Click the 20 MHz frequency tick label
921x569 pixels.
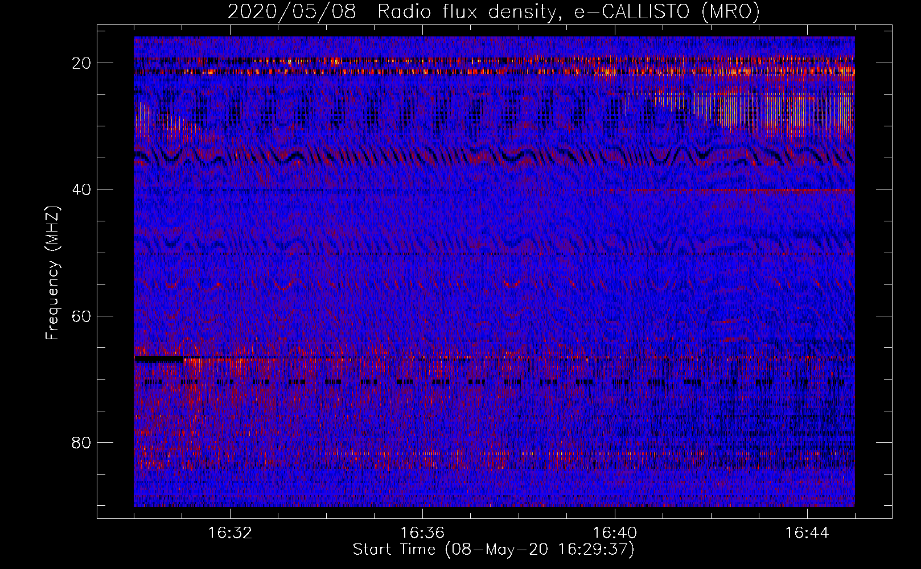point(82,63)
